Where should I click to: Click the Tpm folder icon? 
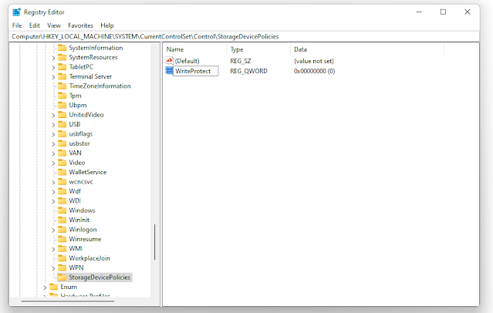coord(62,96)
